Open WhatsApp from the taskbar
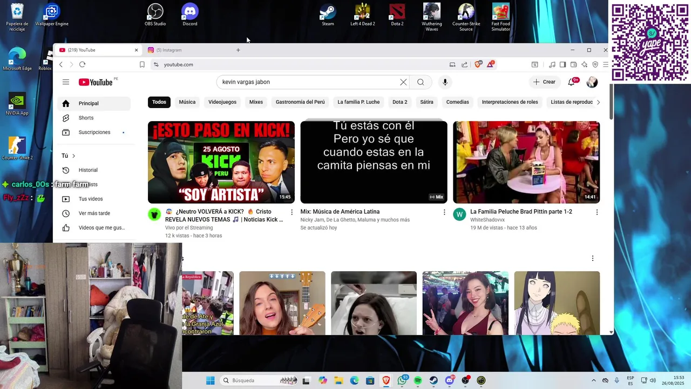 coord(402,380)
